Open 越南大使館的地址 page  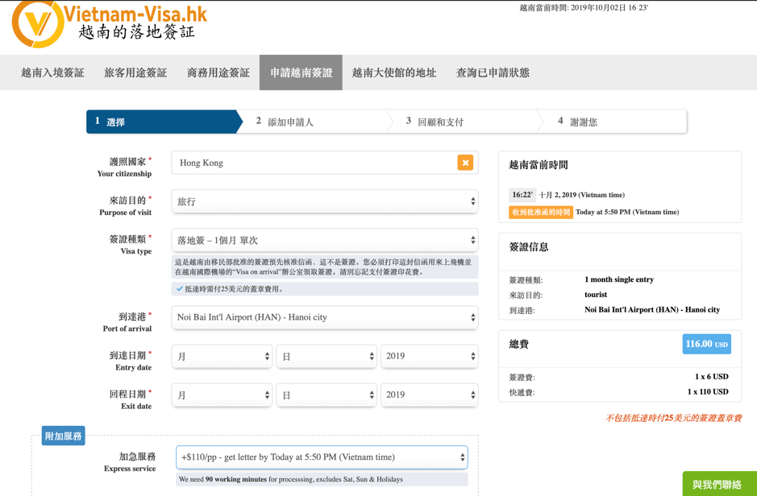(x=394, y=72)
